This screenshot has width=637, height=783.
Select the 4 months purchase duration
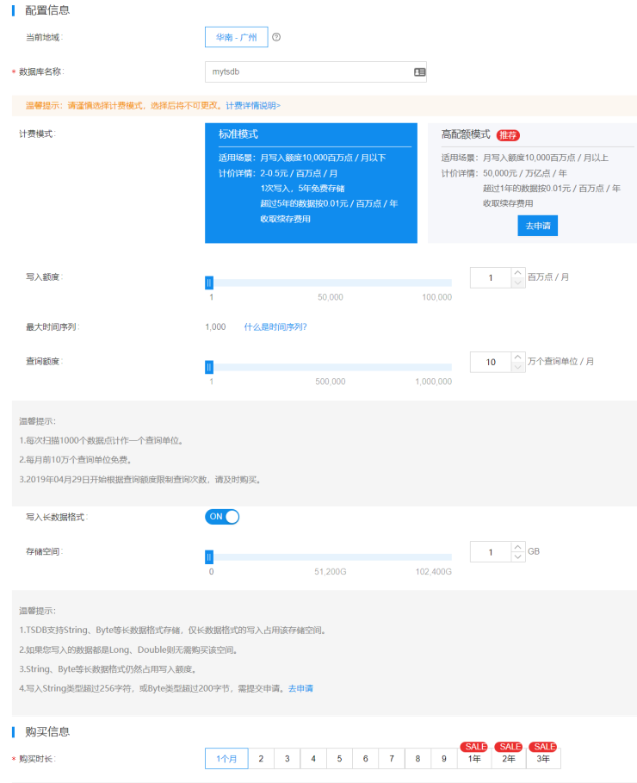click(x=313, y=759)
